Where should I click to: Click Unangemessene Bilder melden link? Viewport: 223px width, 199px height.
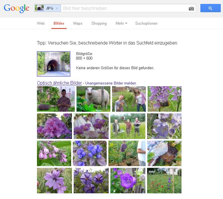tap(111, 83)
